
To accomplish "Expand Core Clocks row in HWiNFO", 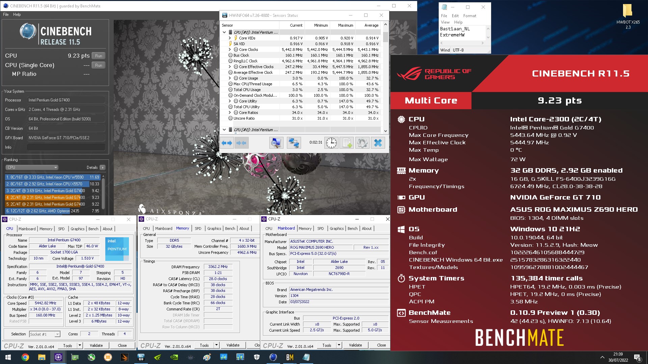I will point(230,50).
